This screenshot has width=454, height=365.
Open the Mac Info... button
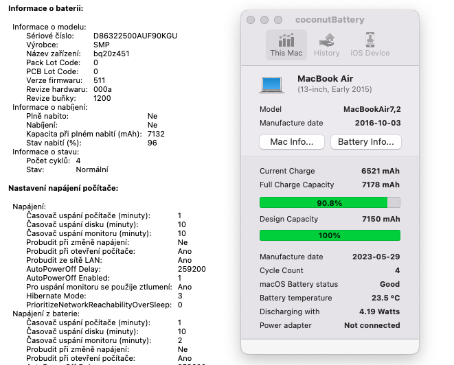292,142
